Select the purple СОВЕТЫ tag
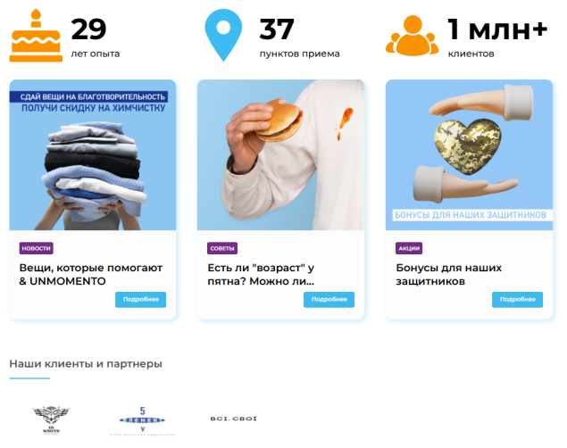 (x=222, y=248)
